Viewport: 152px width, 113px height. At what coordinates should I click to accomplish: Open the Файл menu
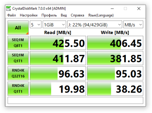12,15
